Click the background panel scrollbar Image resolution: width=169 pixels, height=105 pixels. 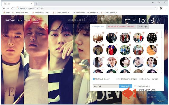click(x=161, y=34)
